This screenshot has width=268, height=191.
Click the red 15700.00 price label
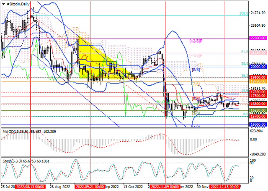258,116
